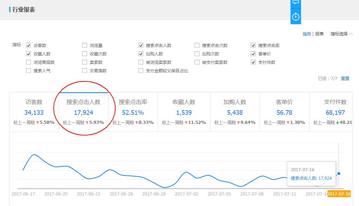
Task: Check the 交易指数 checkbox
Action: click(x=85, y=71)
